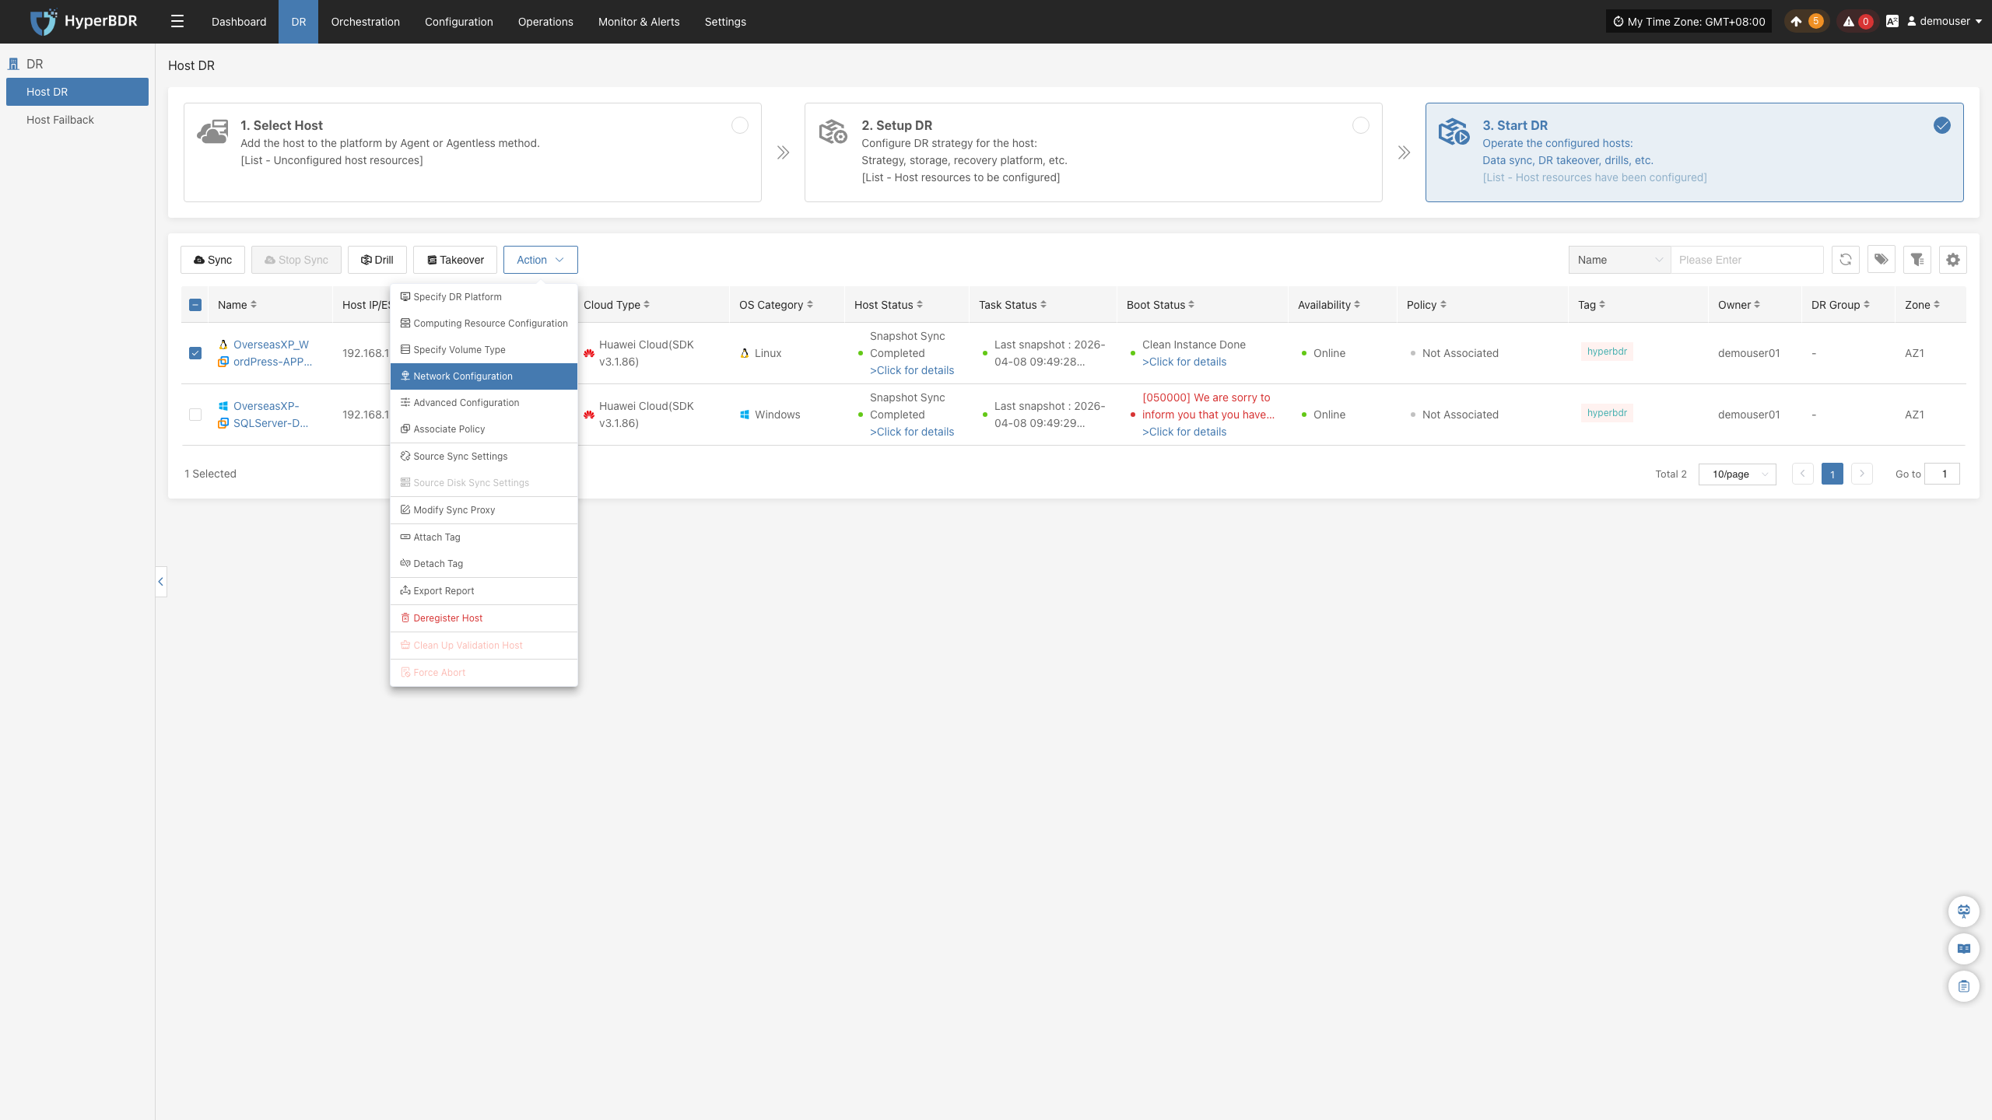Open the documentation book icon
This screenshot has width=1992, height=1120.
click(x=1964, y=949)
